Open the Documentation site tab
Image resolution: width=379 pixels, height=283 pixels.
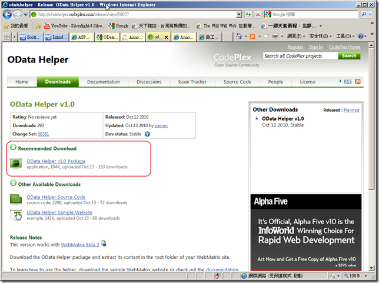tap(104, 82)
